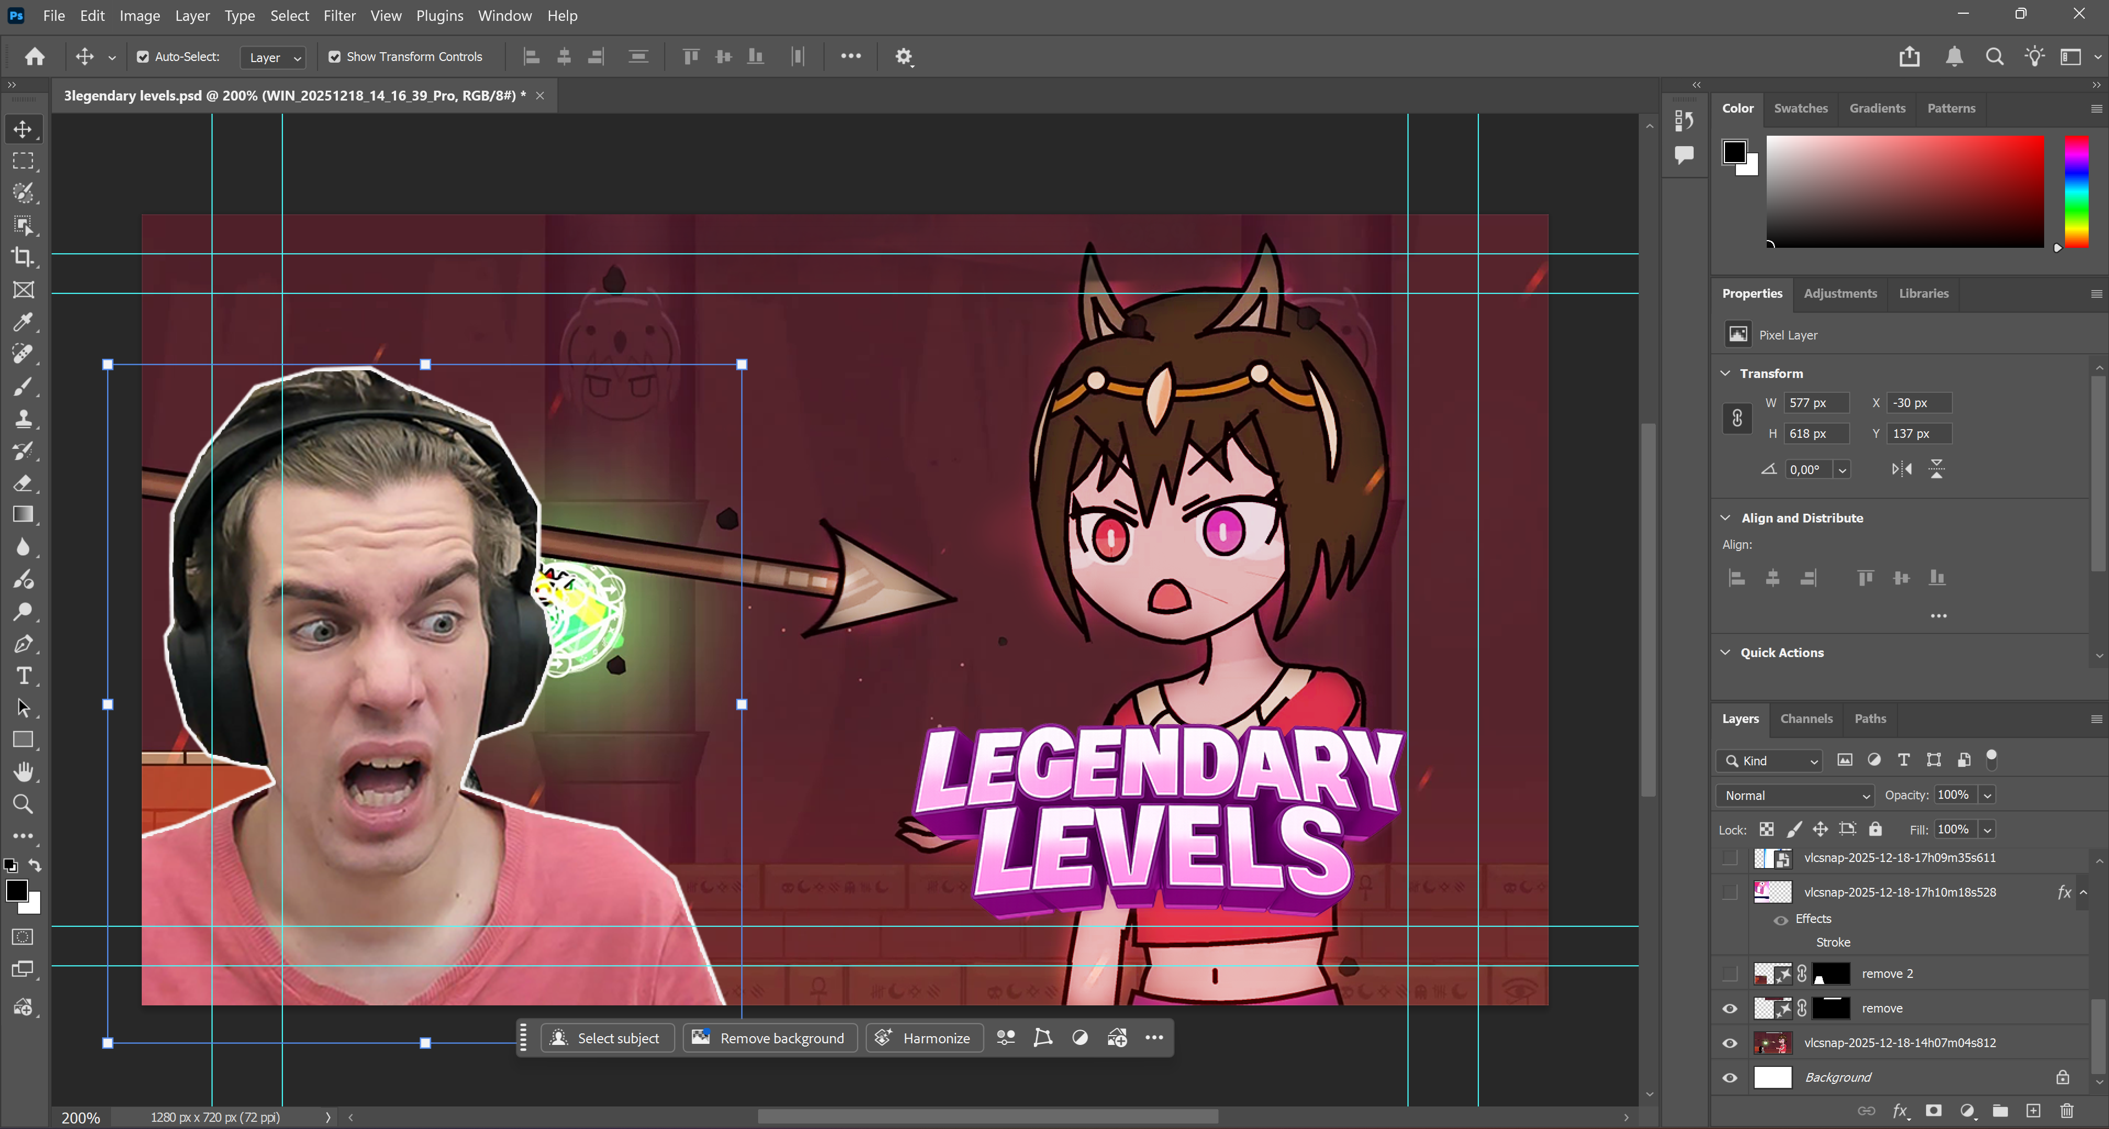
Task: Create new group folder icon
Action: [x=2000, y=1111]
